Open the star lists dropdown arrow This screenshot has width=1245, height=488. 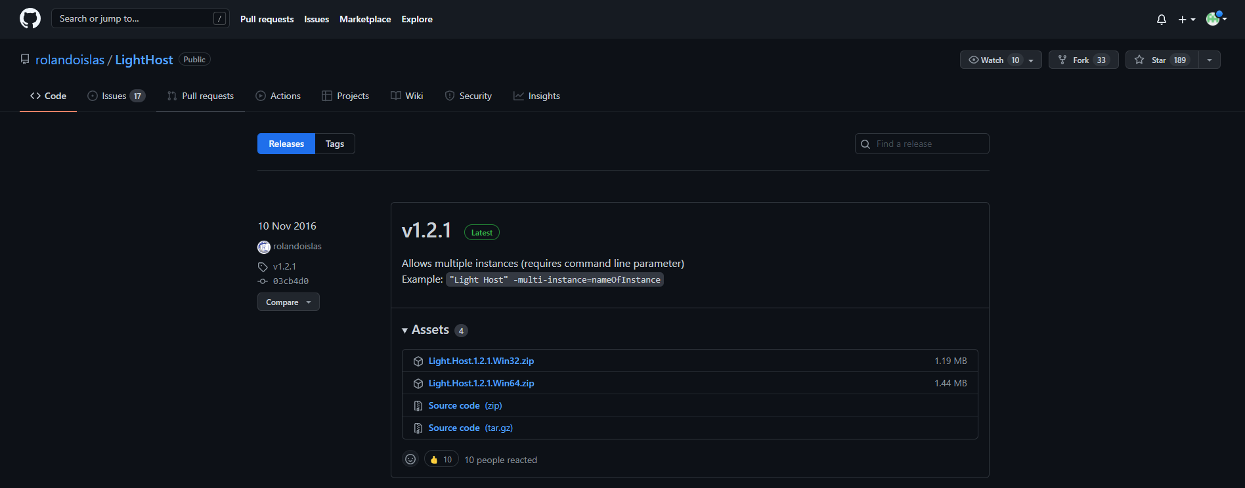click(1210, 60)
